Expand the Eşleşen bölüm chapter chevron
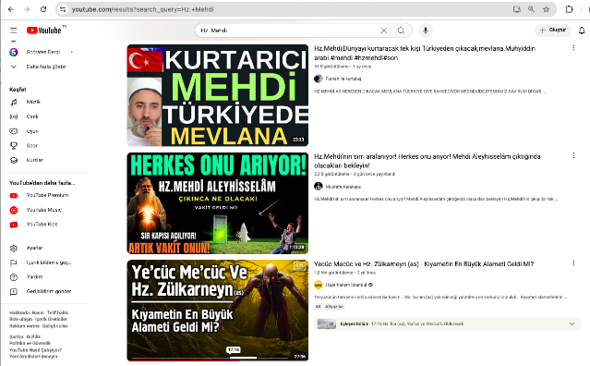 tap(572, 323)
